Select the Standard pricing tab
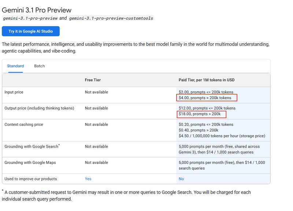293x211 pixels. click(x=15, y=66)
